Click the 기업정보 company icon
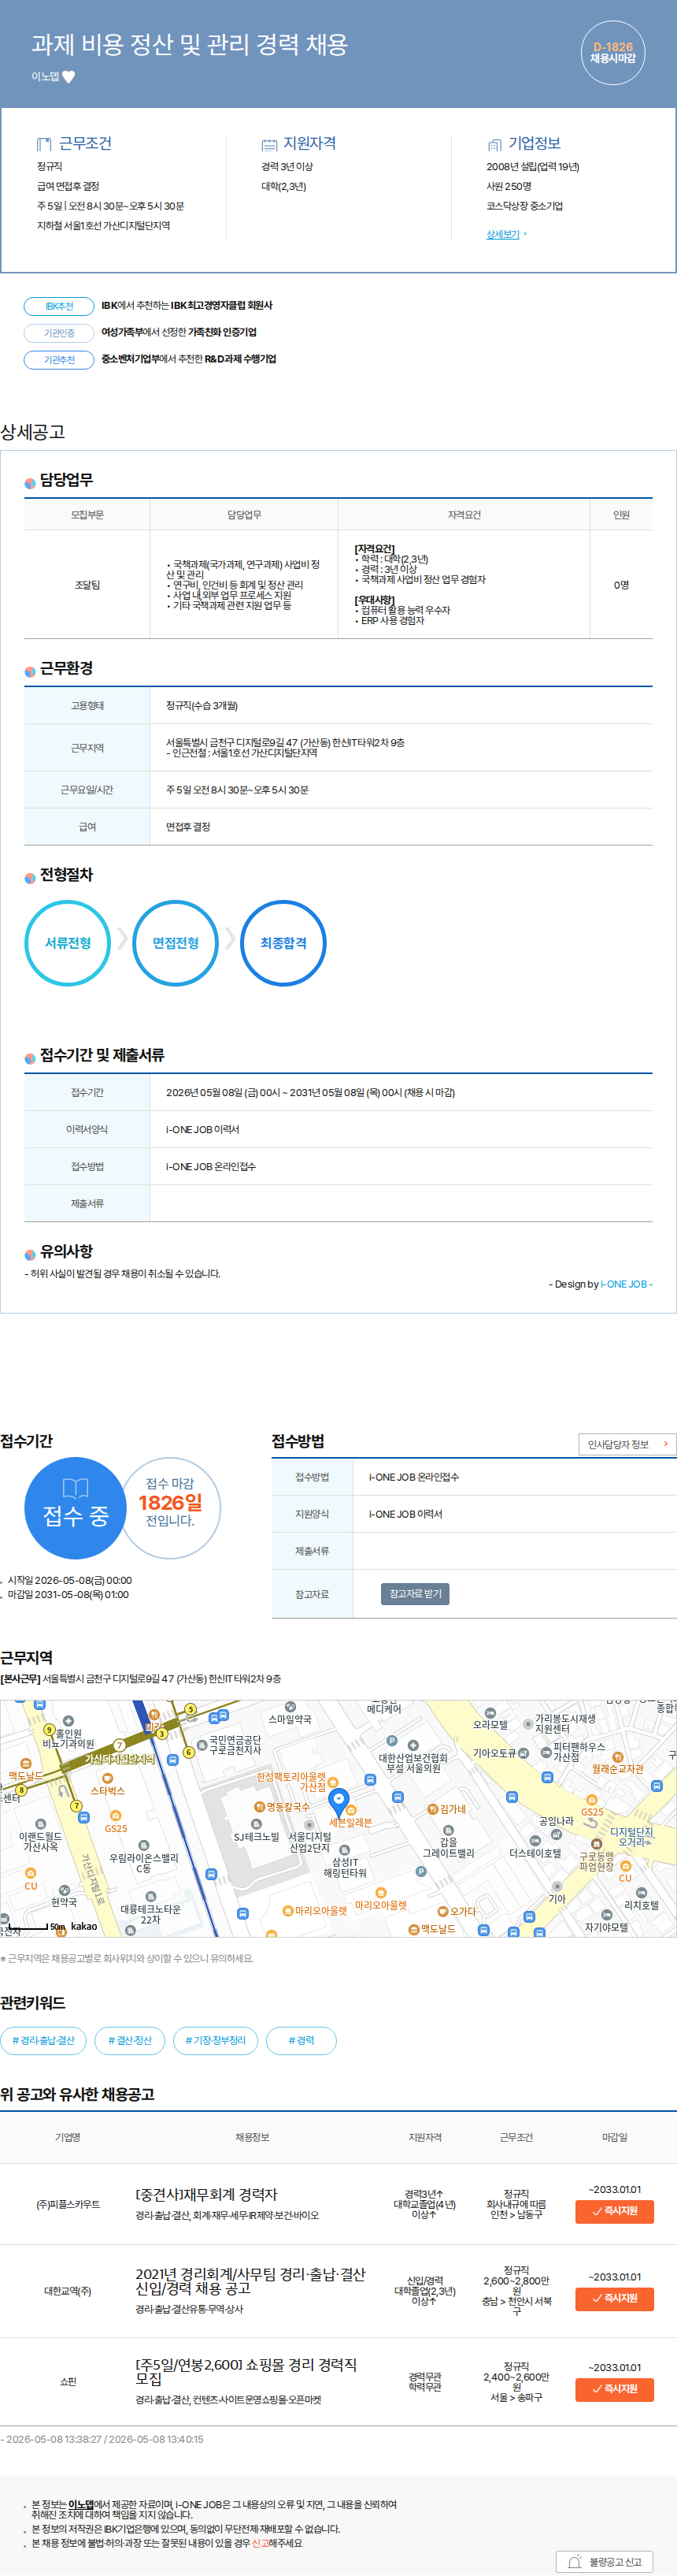Screen dimensions: 677x2576 point(494,144)
